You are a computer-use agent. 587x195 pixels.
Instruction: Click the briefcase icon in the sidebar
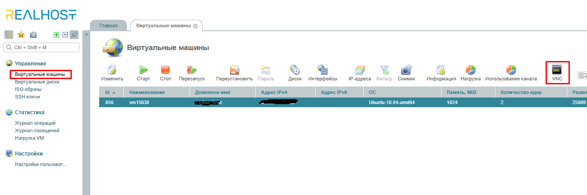[x=33, y=35]
